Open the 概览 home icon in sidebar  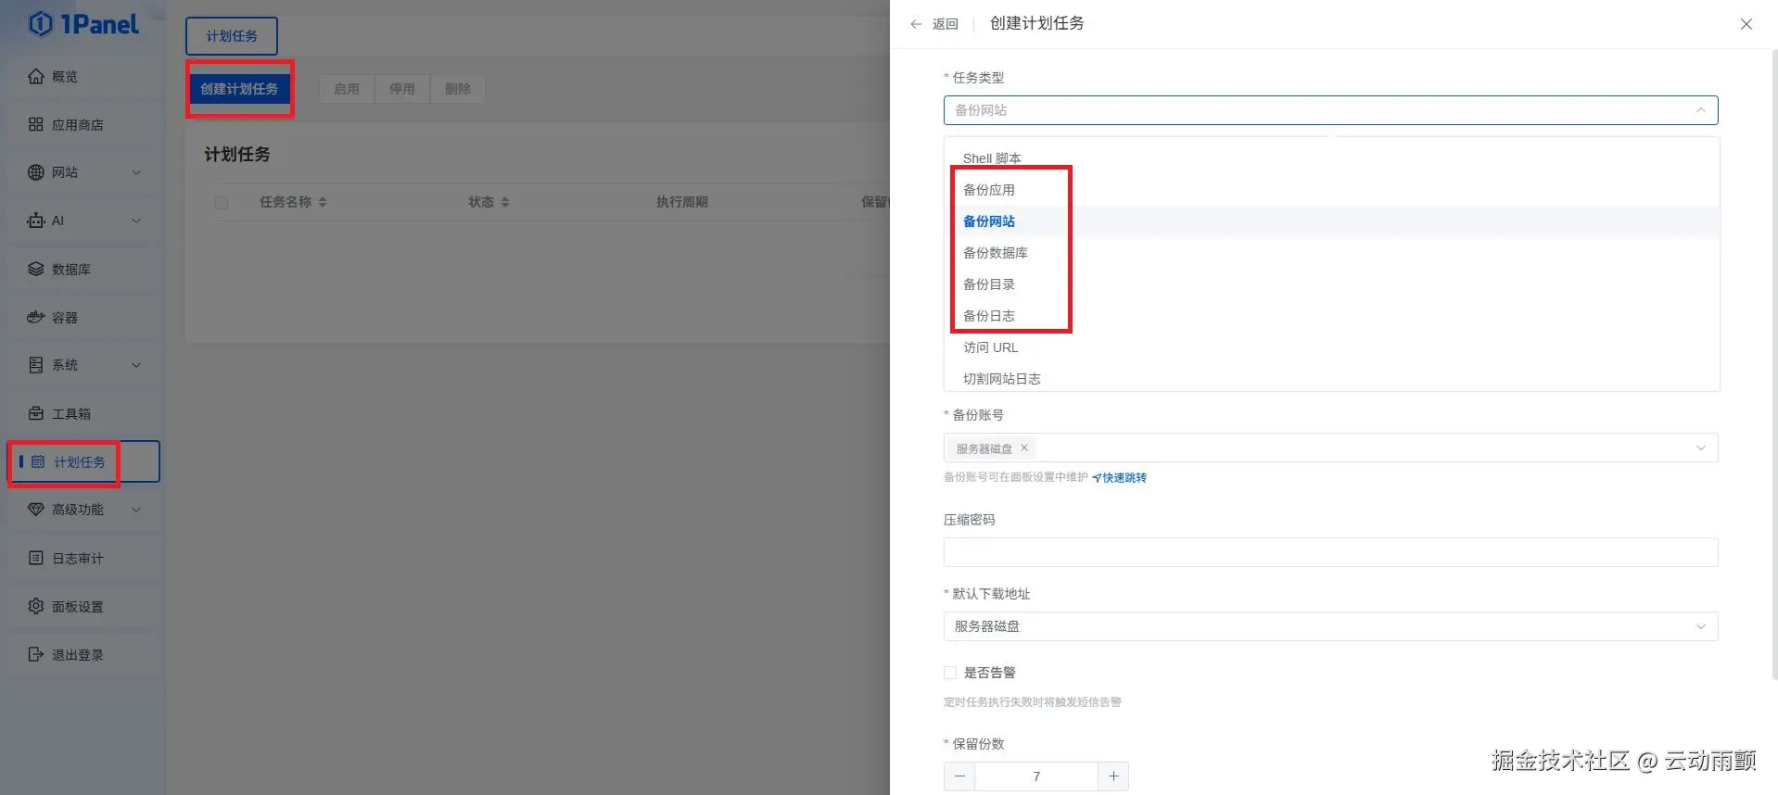coord(36,76)
